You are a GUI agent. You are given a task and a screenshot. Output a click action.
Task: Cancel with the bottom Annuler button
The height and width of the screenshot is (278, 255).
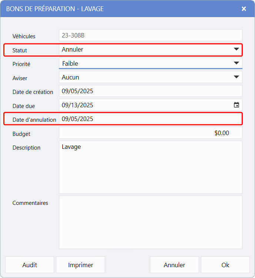[x=174, y=265]
